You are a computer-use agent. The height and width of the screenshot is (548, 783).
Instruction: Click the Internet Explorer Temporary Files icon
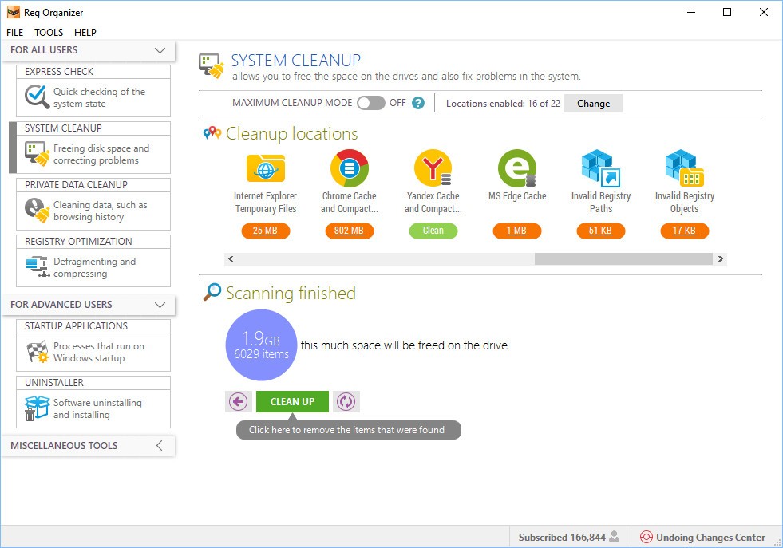[x=265, y=168]
